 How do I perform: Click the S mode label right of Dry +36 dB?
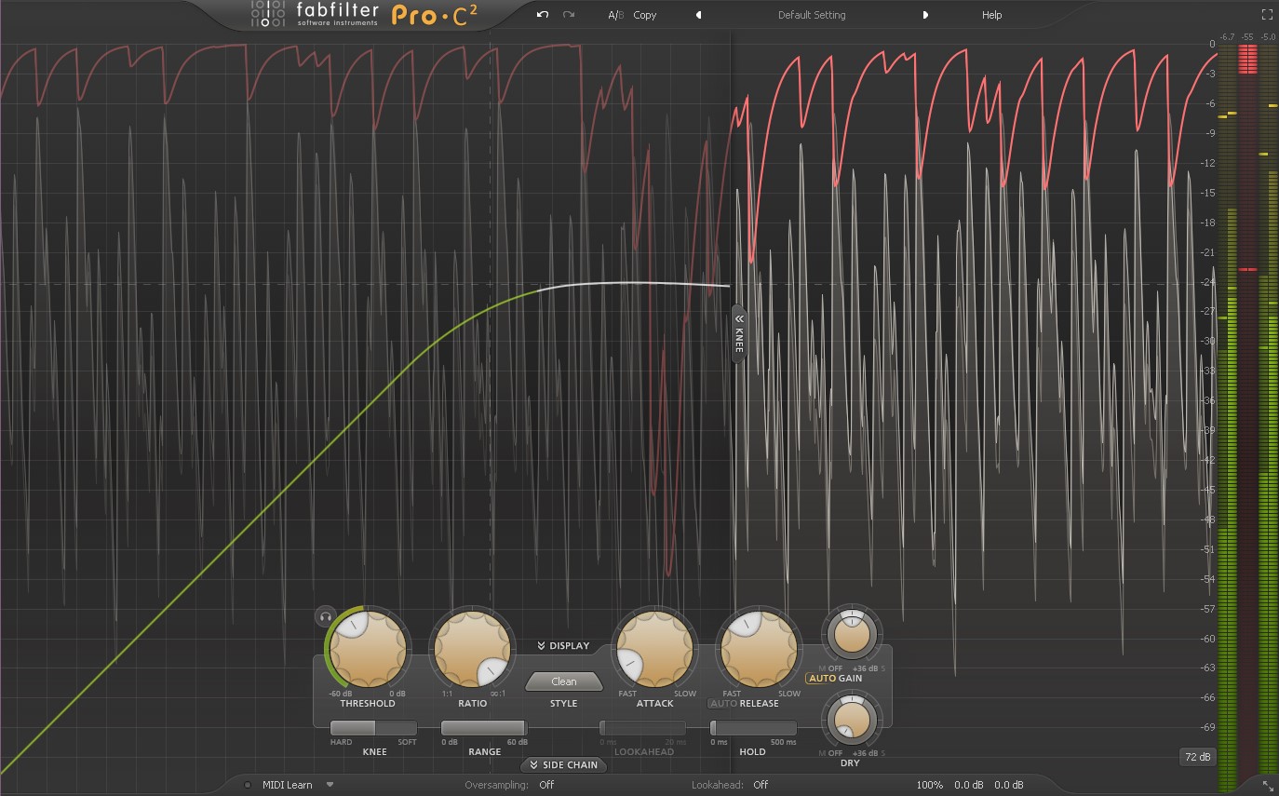(882, 753)
